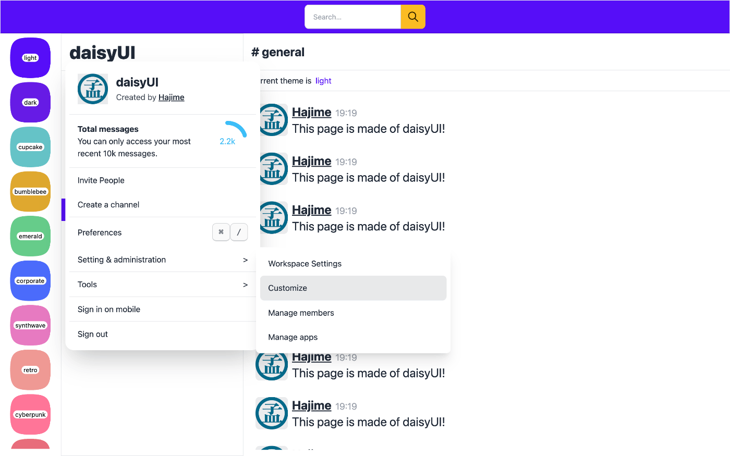This screenshot has width=730, height=456.
Task: Click the yellow search magnifier button
Action: coord(413,17)
